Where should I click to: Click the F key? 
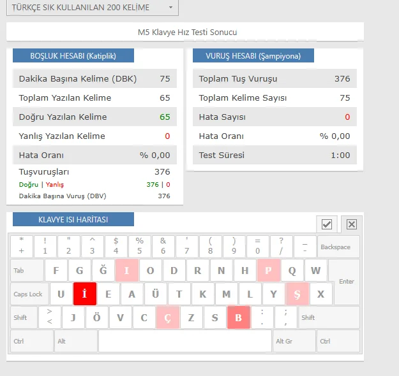[x=56, y=270]
